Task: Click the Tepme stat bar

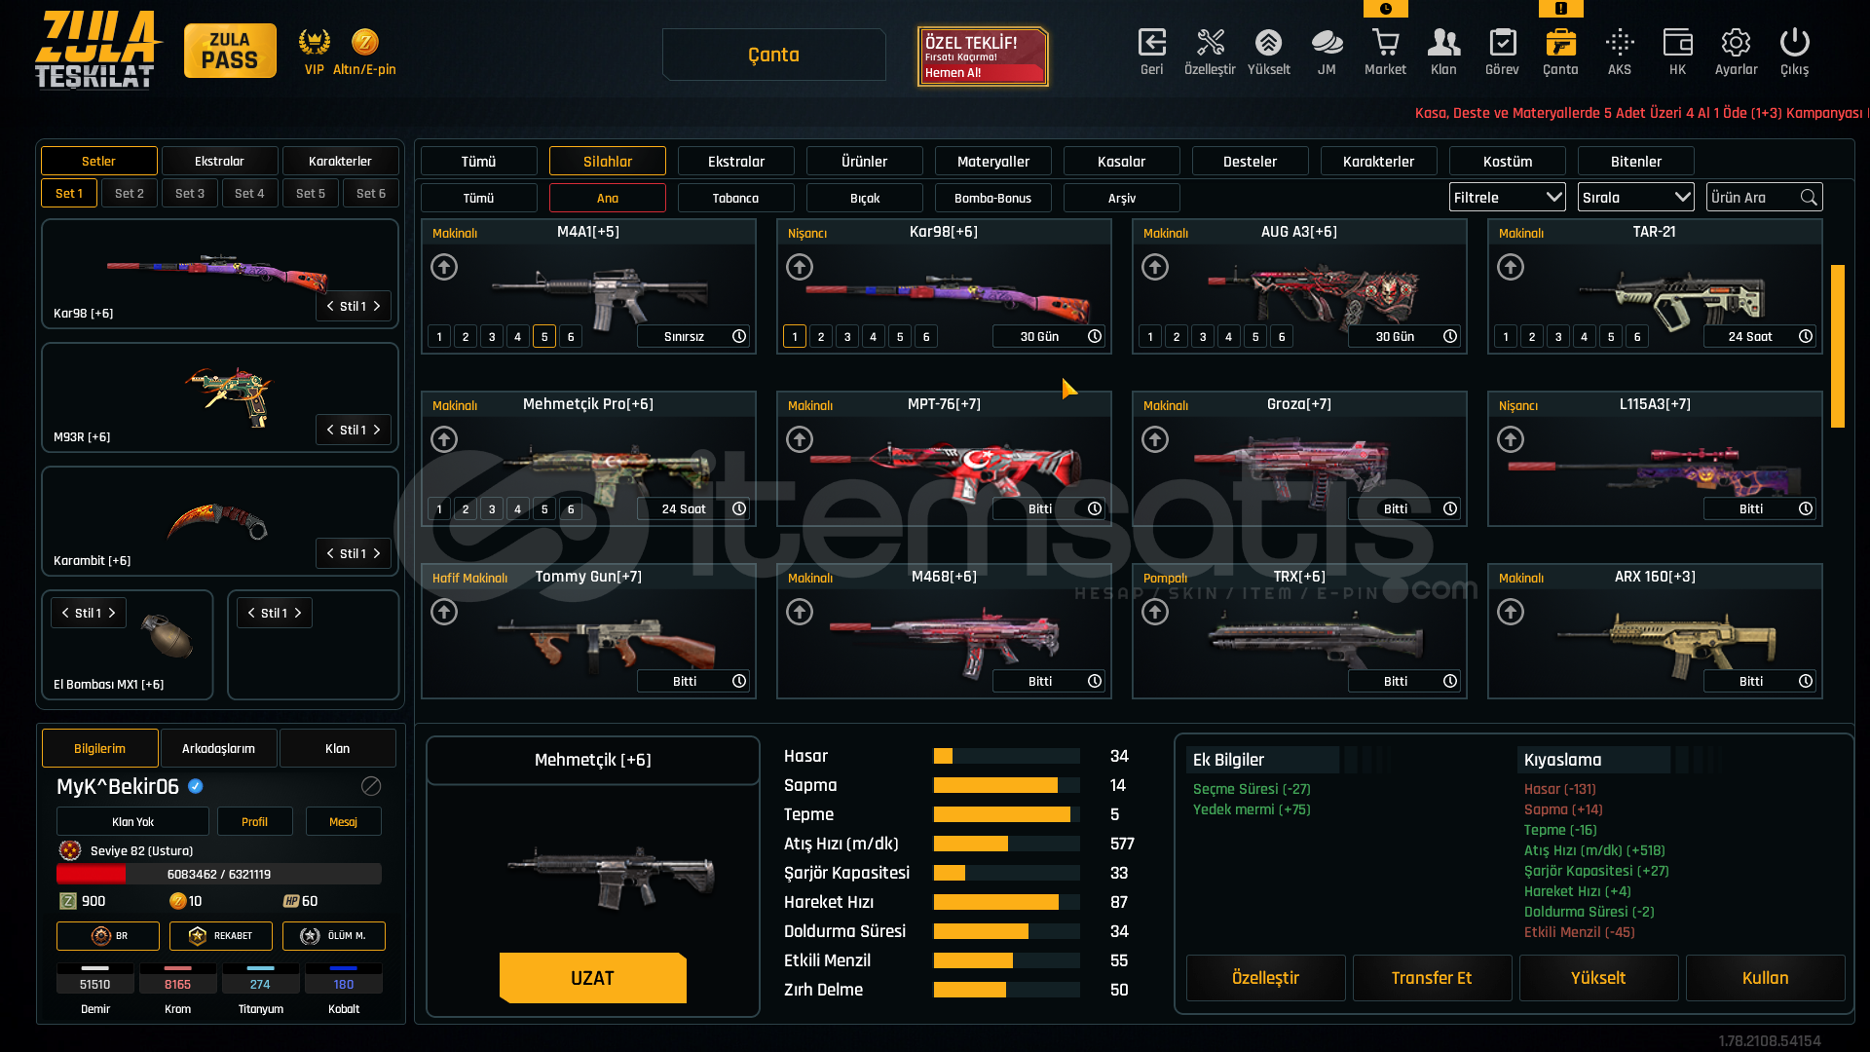Action: [1006, 814]
